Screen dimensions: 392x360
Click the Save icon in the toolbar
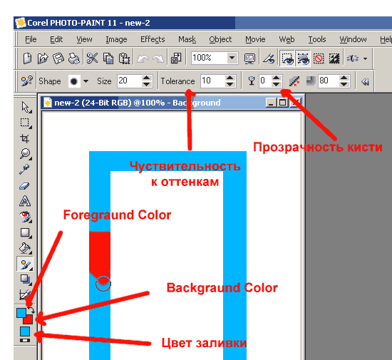(58, 58)
